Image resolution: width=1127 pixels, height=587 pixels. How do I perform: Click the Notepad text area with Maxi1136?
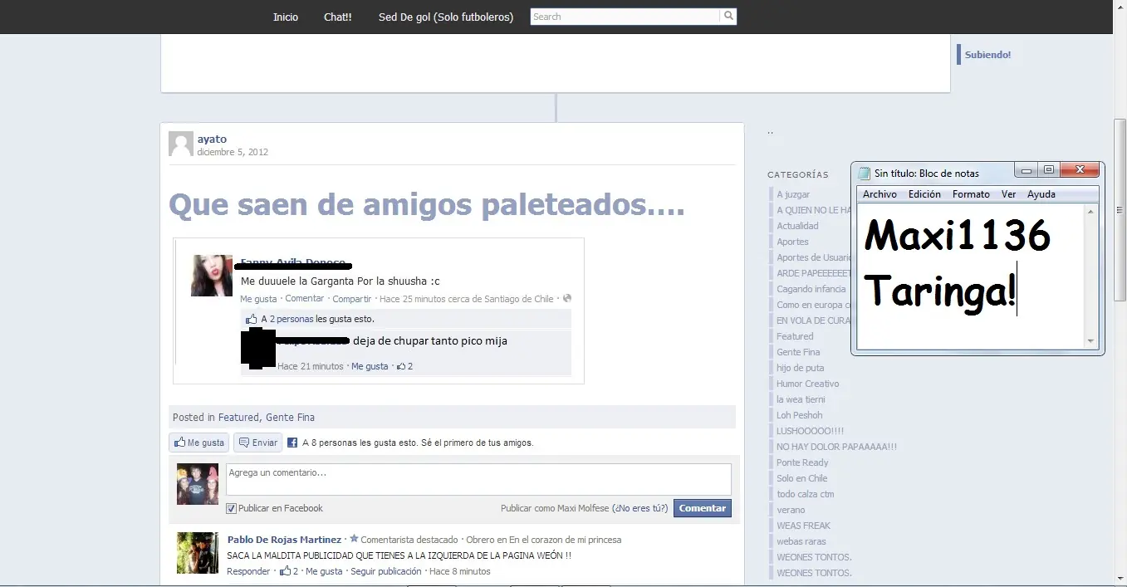pyautogui.click(x=971, y=276)
